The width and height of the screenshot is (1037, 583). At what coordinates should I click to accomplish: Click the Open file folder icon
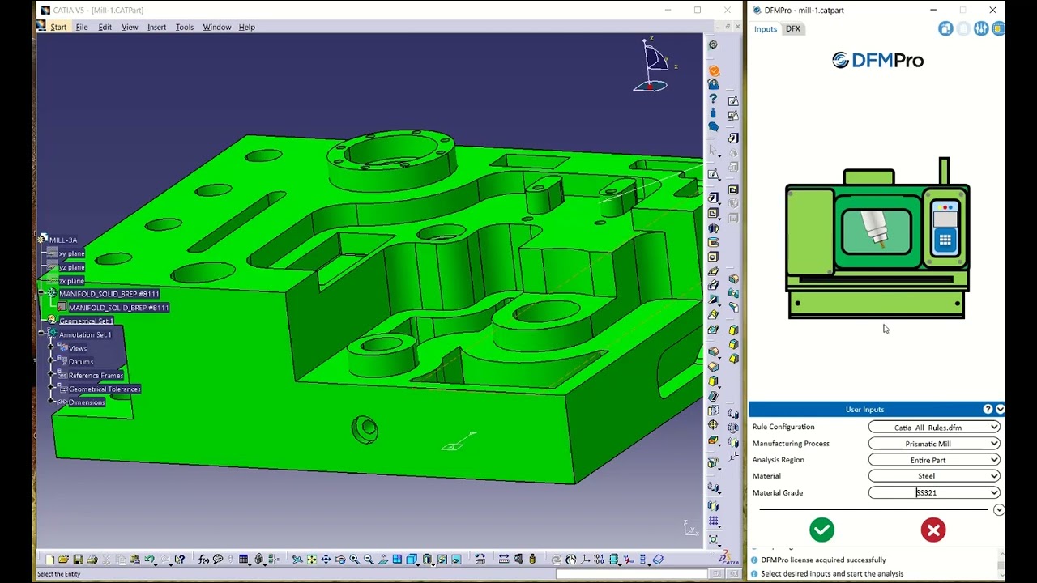click(x=64, y=559)
